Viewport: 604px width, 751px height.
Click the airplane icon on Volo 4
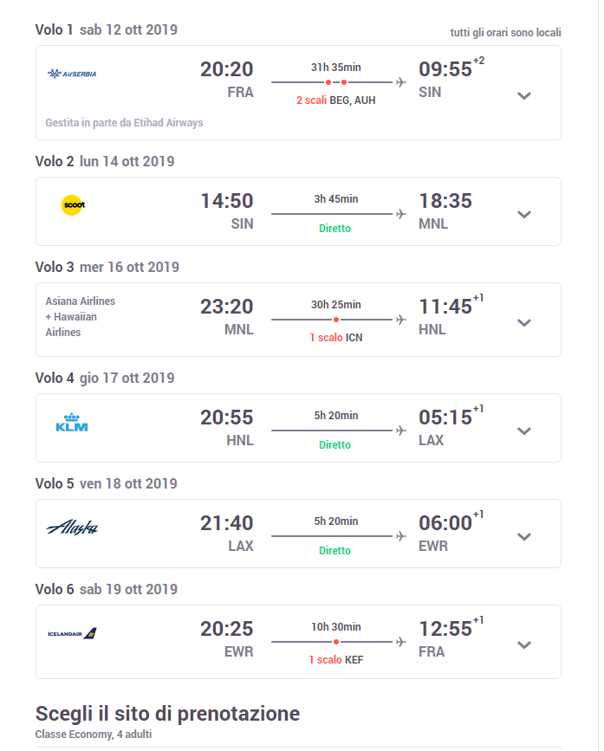tap(400, 430)
